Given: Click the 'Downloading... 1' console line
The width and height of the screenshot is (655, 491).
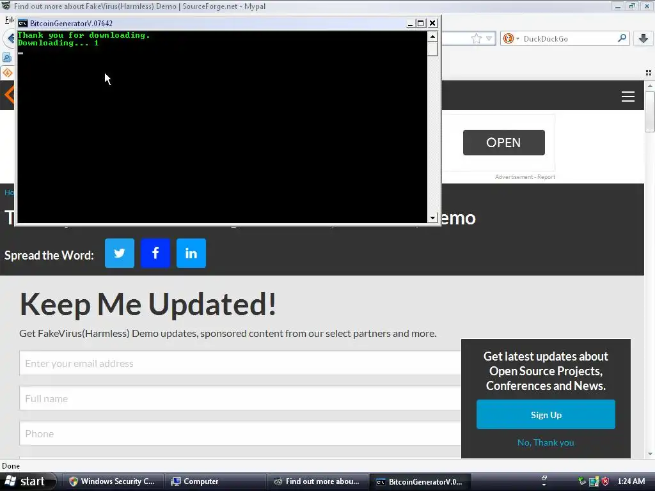Looking at the screenshot, I should (x=58, y=43).
